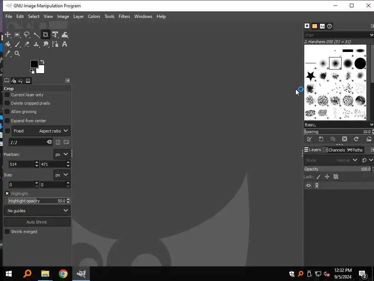Open the No guides dropdown
The height and width of the screenshot is (281, 374).
pos(37,211)
